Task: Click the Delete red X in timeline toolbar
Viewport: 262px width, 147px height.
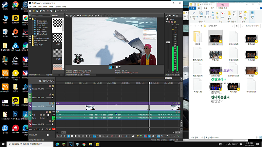Action: (x=112, y=136)
